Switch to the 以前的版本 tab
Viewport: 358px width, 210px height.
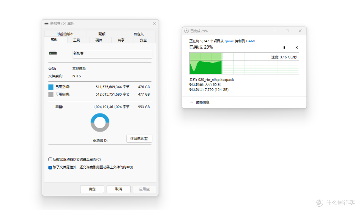tap(65, 34)
